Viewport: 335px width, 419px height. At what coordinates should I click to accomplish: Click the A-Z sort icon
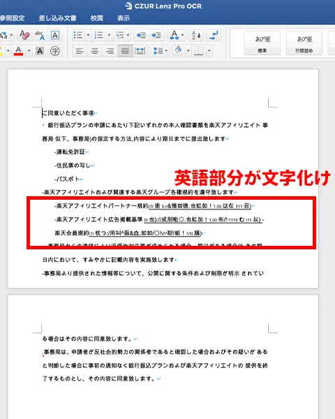click(x=196, y=35)
